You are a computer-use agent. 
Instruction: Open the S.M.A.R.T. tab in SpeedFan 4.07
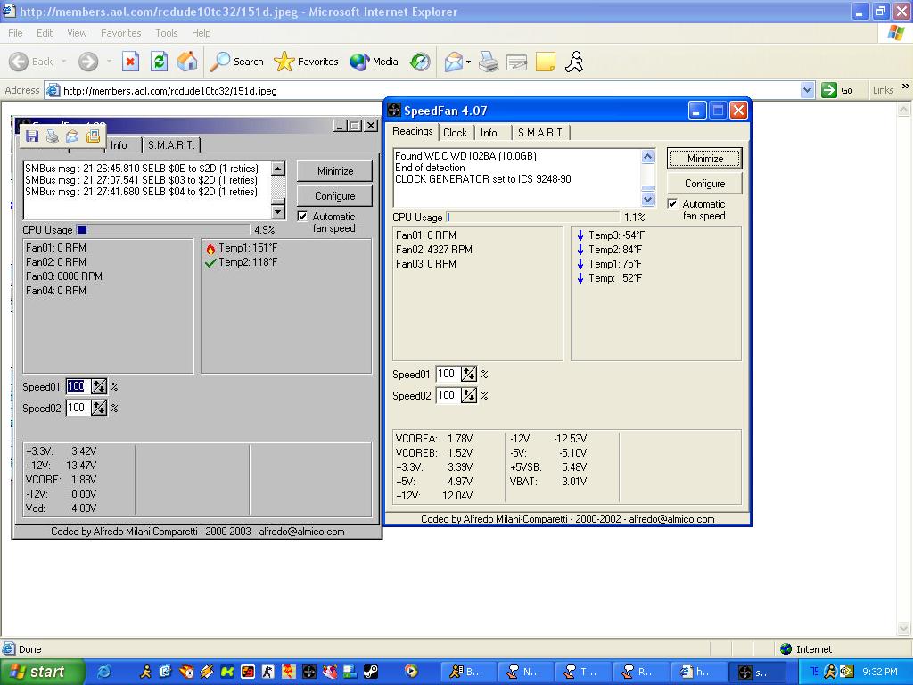[540, 133]
